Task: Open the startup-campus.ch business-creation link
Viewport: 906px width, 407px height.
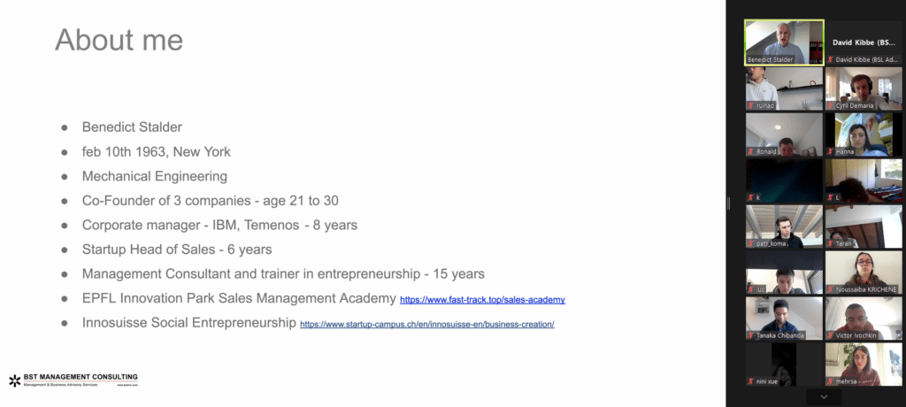Action: coord(426,325)
